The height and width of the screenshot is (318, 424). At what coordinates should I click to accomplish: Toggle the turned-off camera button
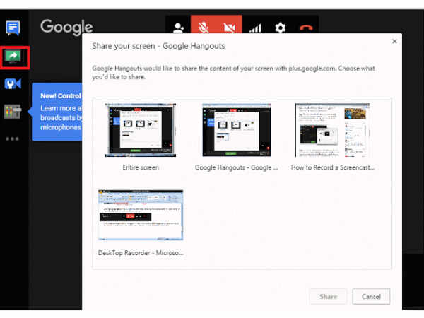[229, 28]
